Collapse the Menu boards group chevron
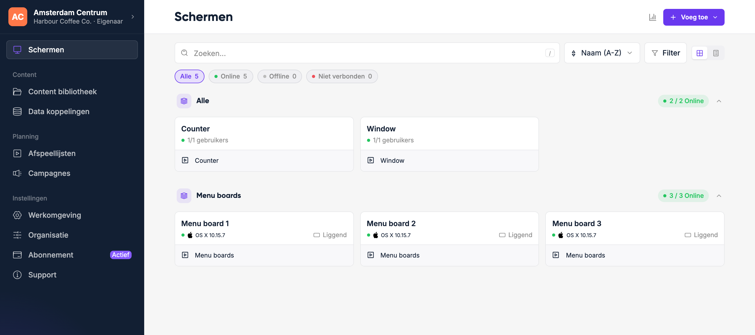755x335 pixels. (x=719, y=196)
